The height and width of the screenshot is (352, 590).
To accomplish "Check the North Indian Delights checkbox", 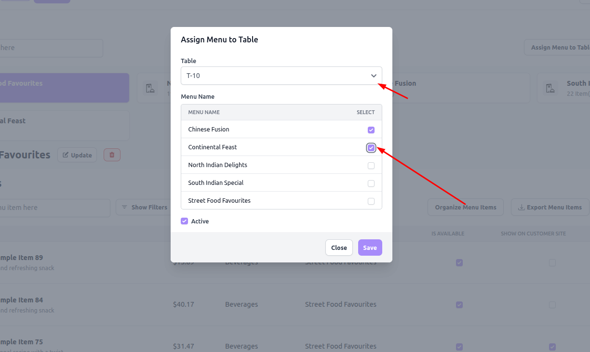I will (371, 166).
